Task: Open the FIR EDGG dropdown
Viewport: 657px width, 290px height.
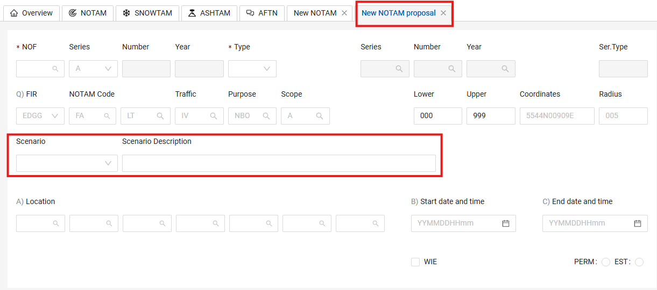Action: 40,116
